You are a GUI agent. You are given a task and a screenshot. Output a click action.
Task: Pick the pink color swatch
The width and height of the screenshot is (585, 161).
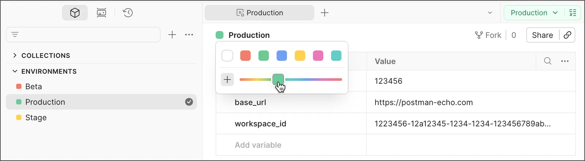pyautogui.click(x=318, y=56)
